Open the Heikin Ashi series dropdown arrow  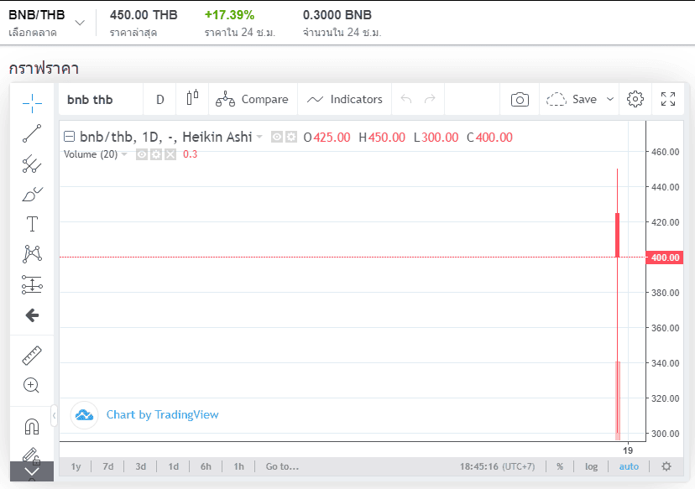(259, 137)
